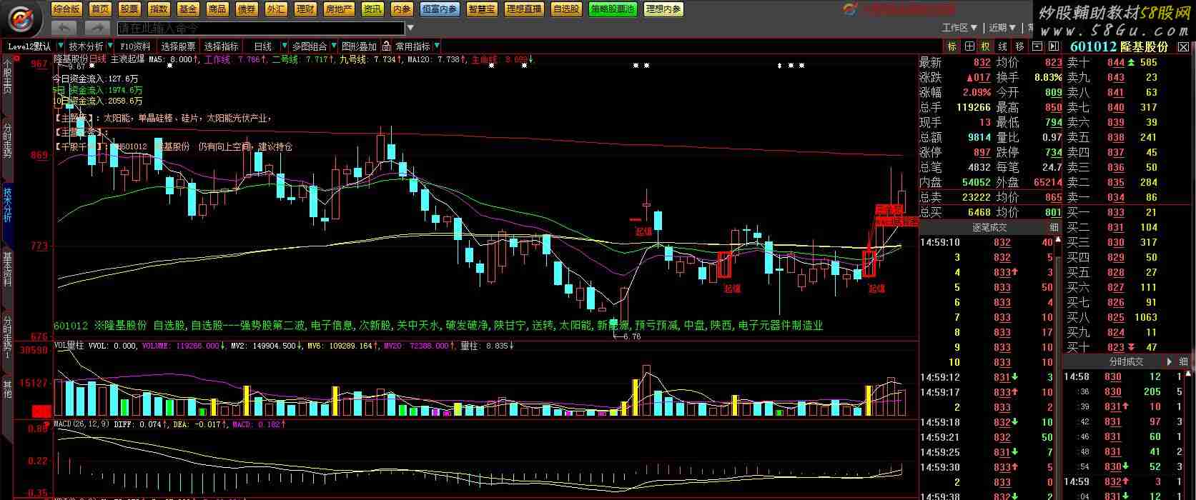Open the 指数 index section

(159, 9)
